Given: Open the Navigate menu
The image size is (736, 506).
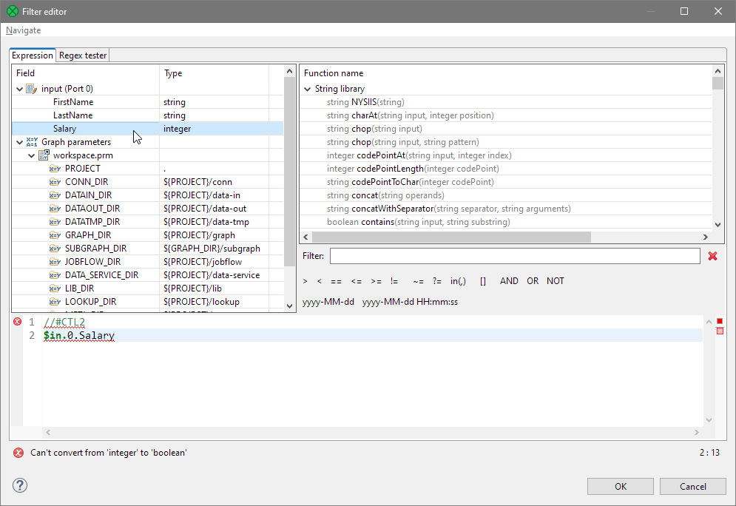Looking at the screenshot, I should point(24,30).
